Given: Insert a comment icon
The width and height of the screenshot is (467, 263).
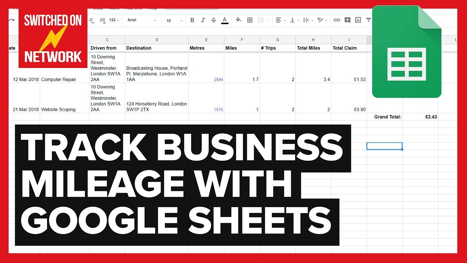Looking at the screenshot, I should tap(347, 20).
